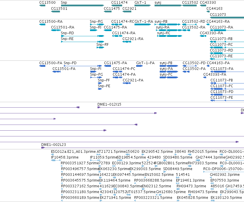Select protein CG13500-PA
Screen dimensions: 244x202
[x=42, y=66]
